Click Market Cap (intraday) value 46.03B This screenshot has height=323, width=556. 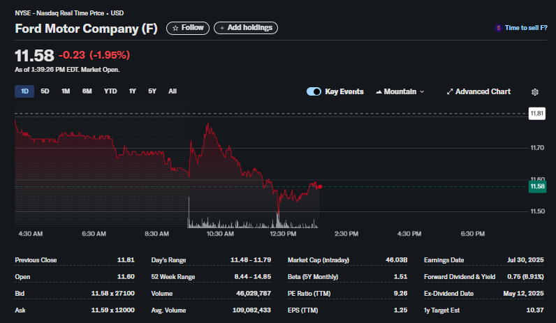397,260
